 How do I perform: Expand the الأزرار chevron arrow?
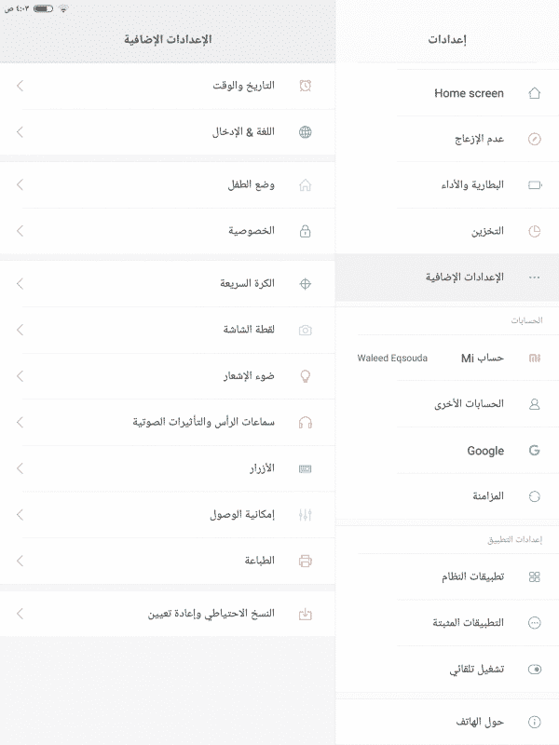pos(20,467)
